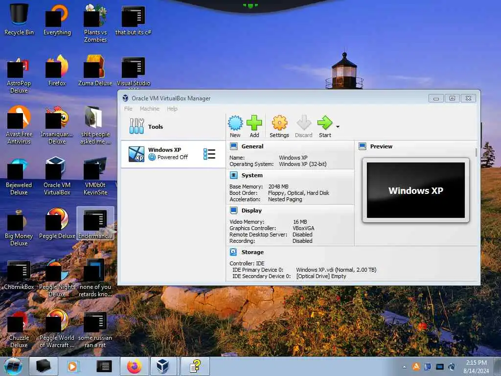Select 'that but its c#' desktop icon
Screen dimensions: 501x376
coord(133,19)
